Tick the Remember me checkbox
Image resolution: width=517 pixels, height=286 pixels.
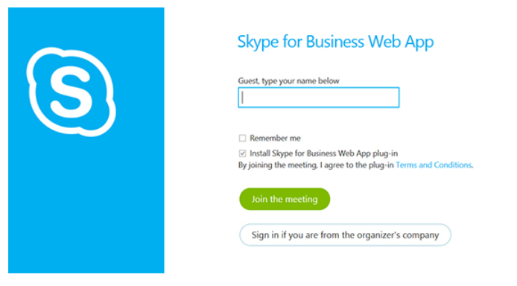tap(242, 138)
